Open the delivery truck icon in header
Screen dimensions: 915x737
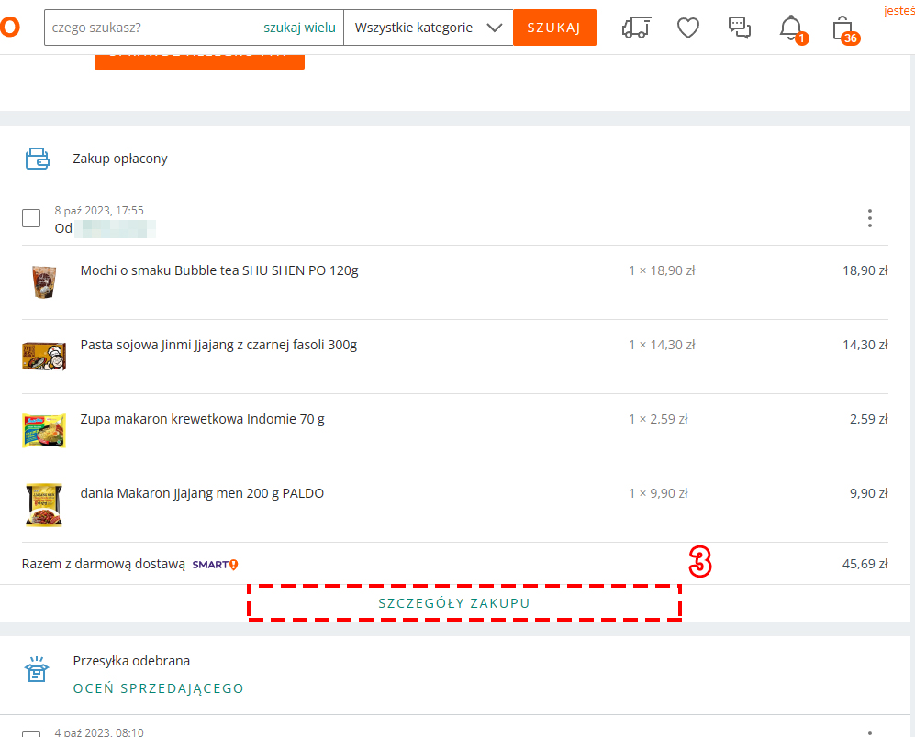click(636, 27)
